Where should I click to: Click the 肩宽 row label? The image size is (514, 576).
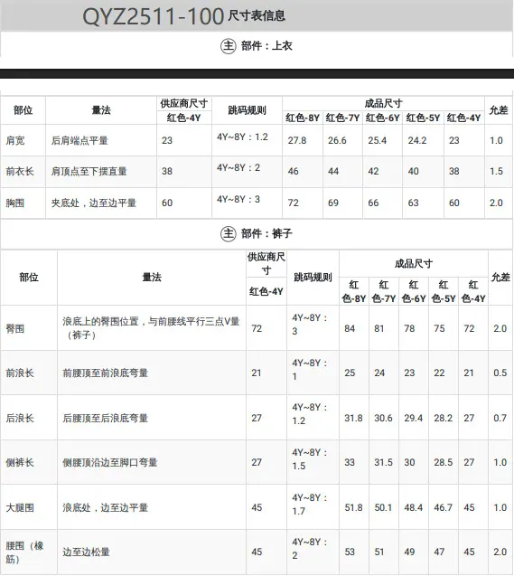15,140
